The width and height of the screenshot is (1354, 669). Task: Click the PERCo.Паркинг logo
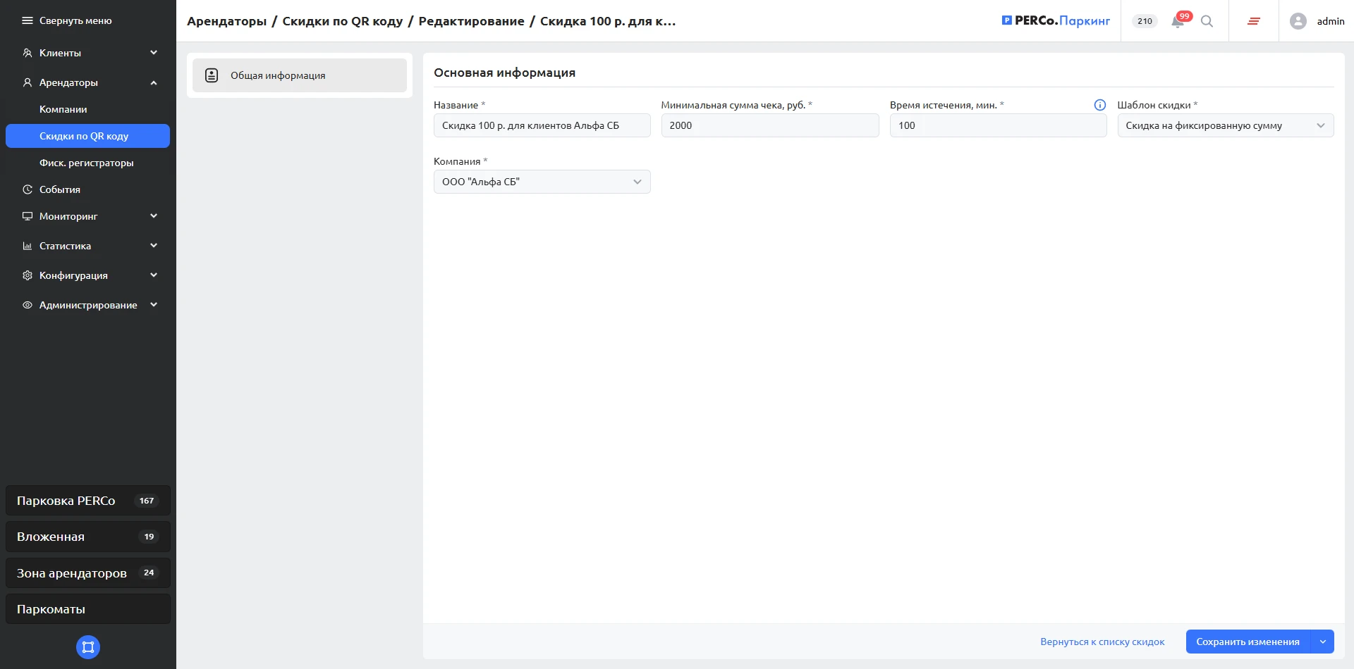tap(1056, 21)
